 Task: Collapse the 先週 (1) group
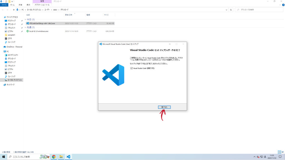(25, 27)
